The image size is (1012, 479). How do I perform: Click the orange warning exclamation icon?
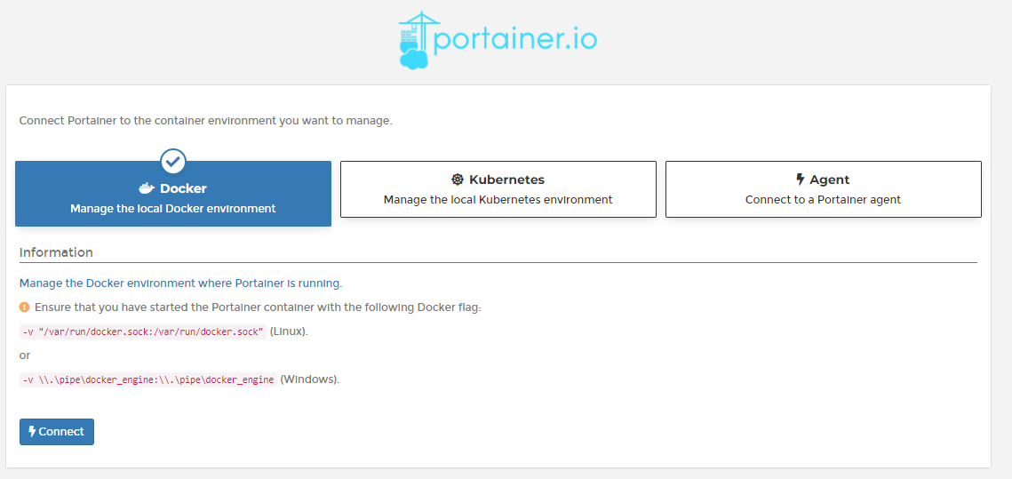pos(25,307)
